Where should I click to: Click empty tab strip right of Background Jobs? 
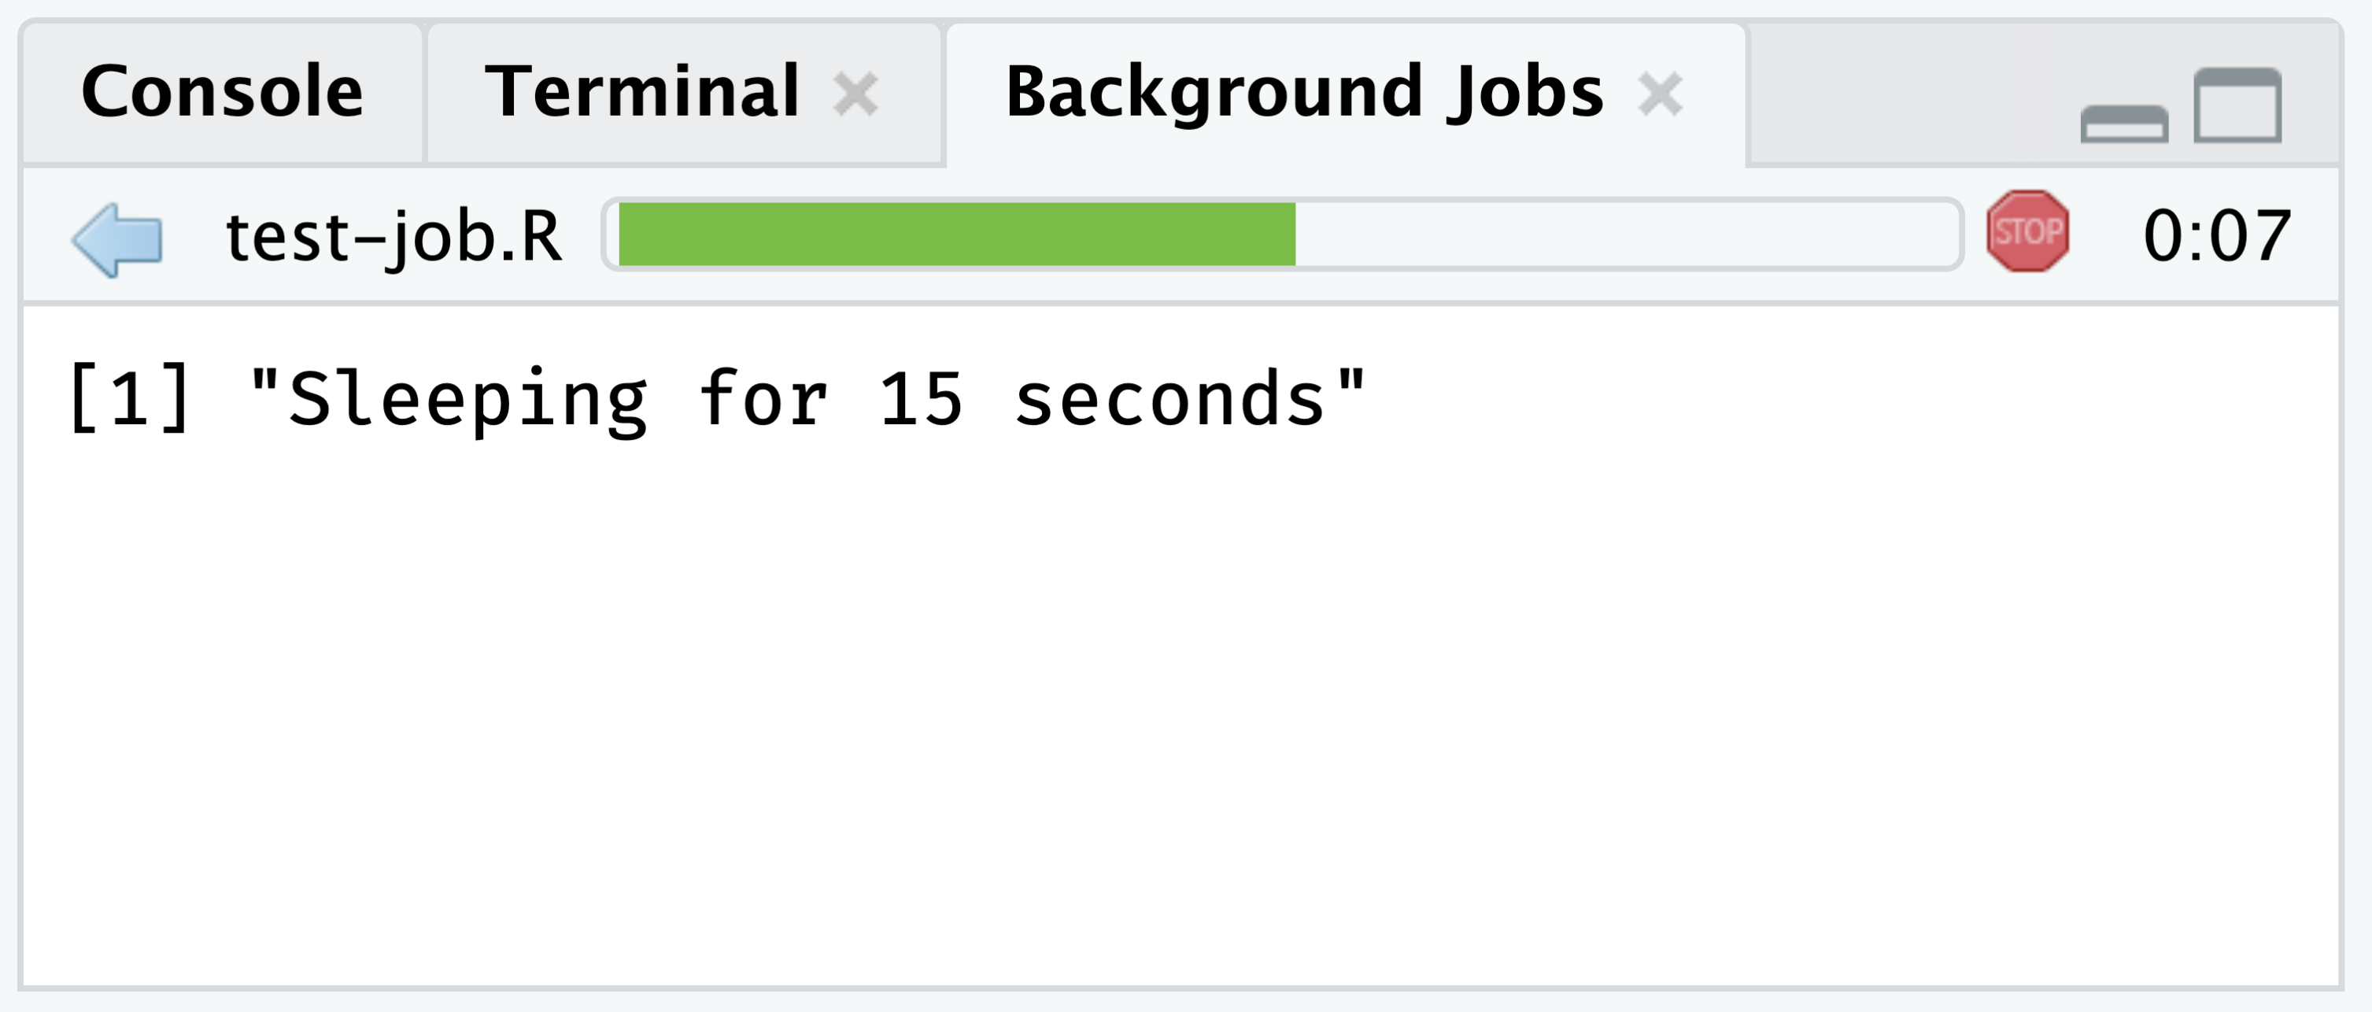coord(1906,92)
